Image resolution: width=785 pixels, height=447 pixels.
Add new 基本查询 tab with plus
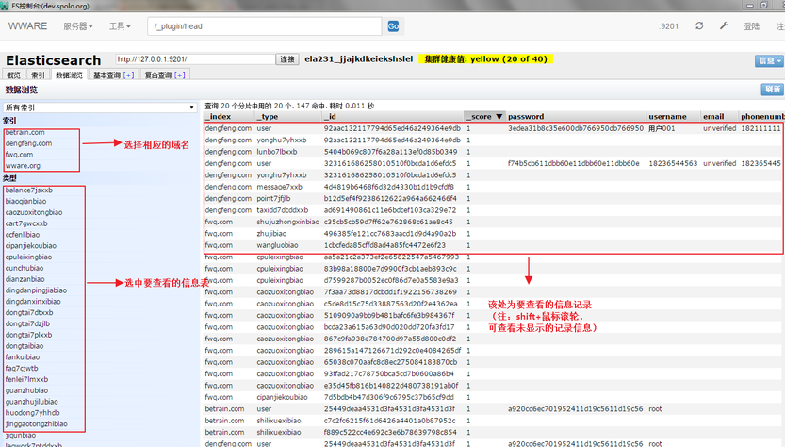[x=129, y=75]
